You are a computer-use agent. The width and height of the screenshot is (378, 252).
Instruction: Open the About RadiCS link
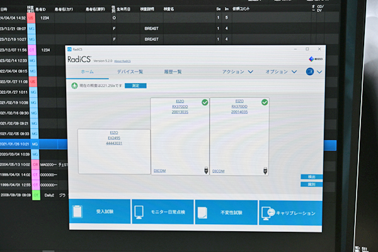click(x=123, y=60)
